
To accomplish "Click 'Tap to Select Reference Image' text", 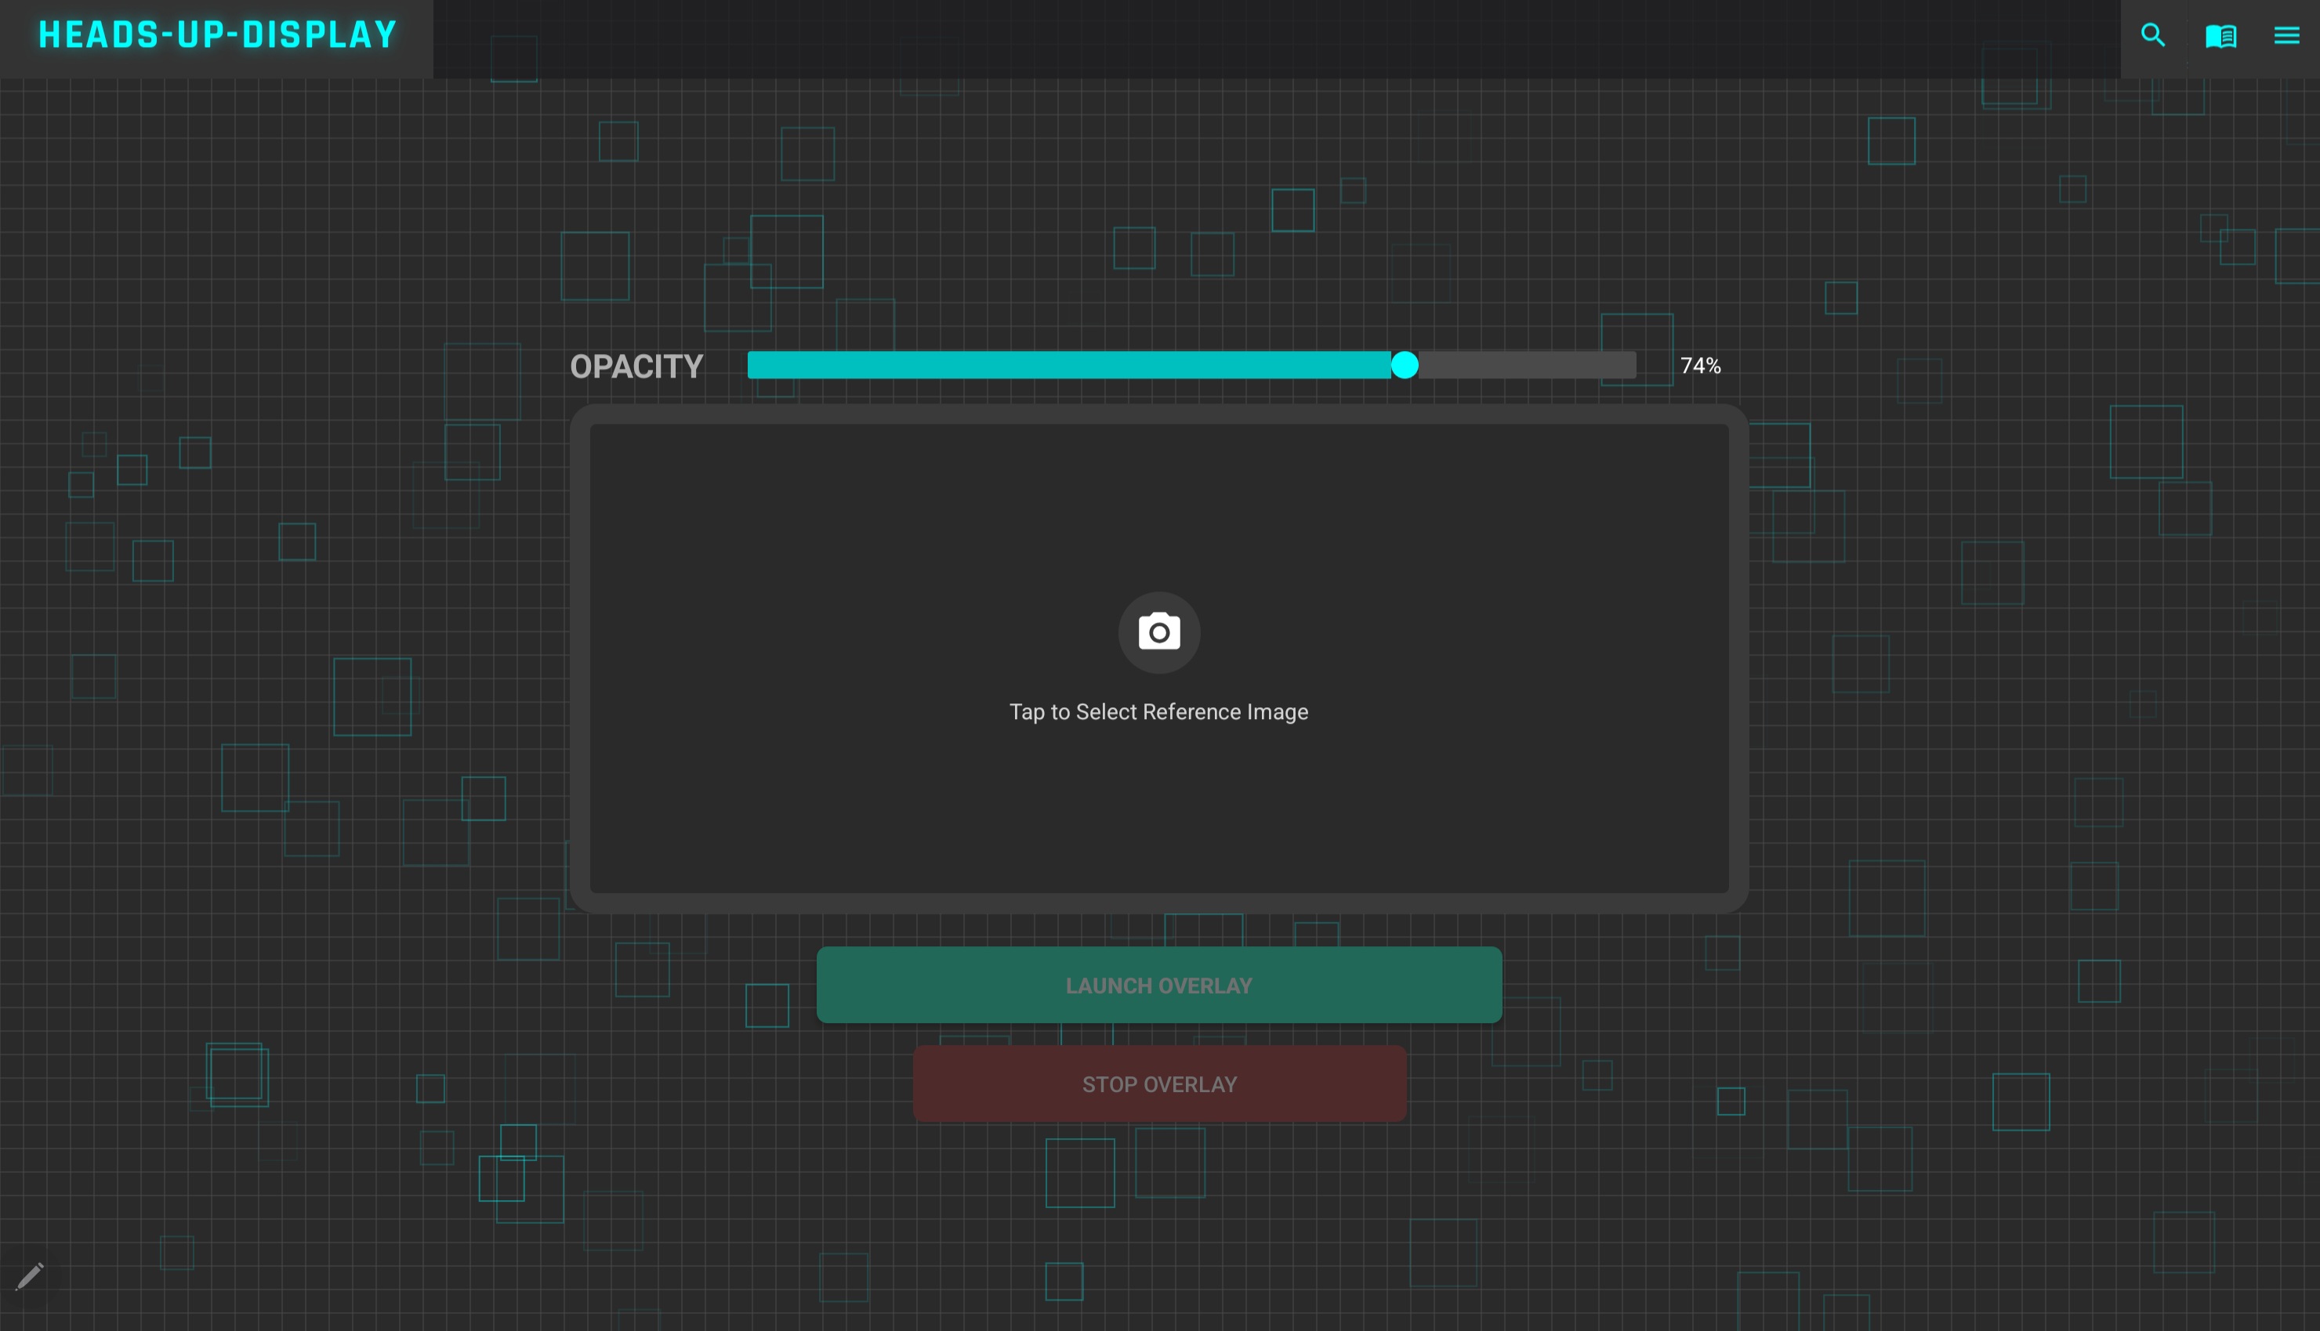I will click(x=1158, y=712).
